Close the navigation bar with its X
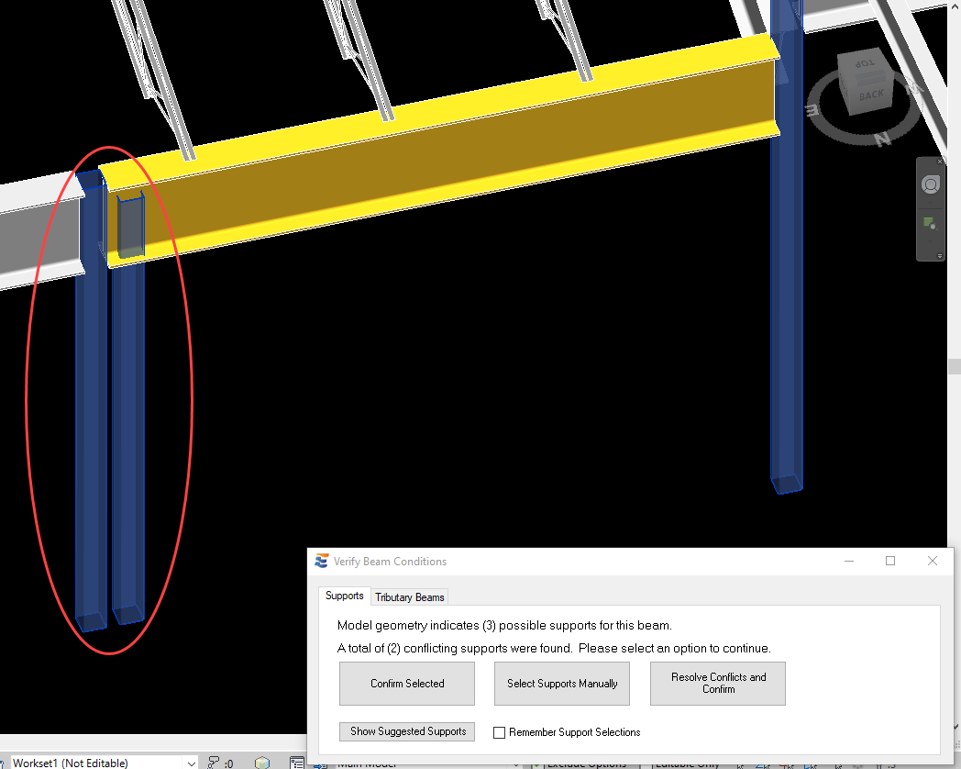The height and width of the screenshot is (769, 961). [x=939, y=162]
